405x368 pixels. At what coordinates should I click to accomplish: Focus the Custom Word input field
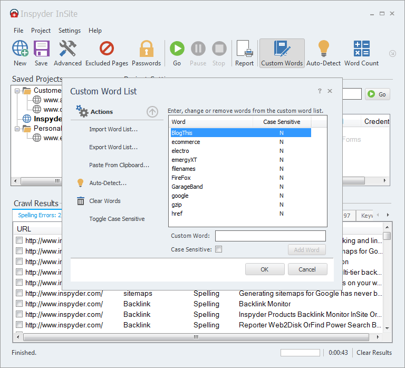click(270, 236)
